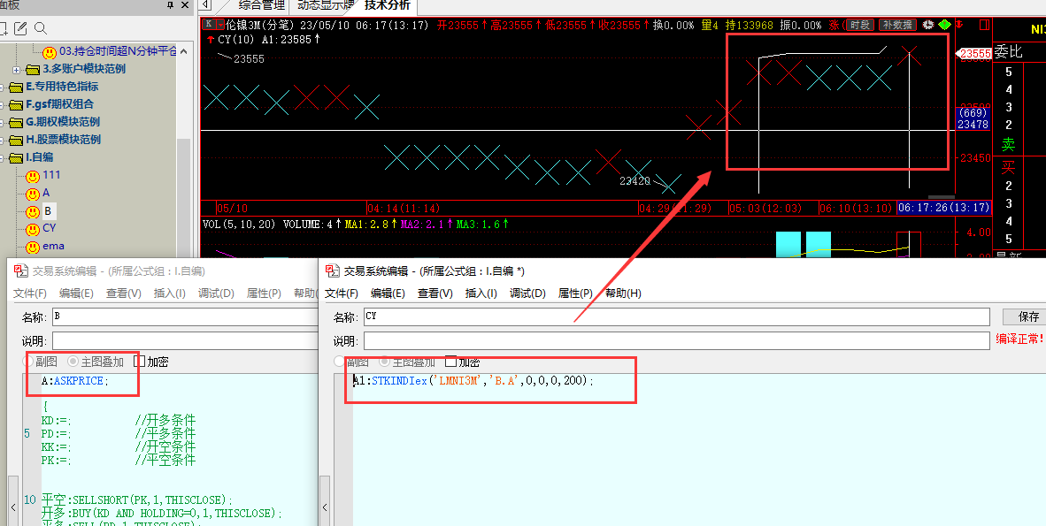
Task: Switch to the 技术分析 tab
Action: tap(388, 5)
